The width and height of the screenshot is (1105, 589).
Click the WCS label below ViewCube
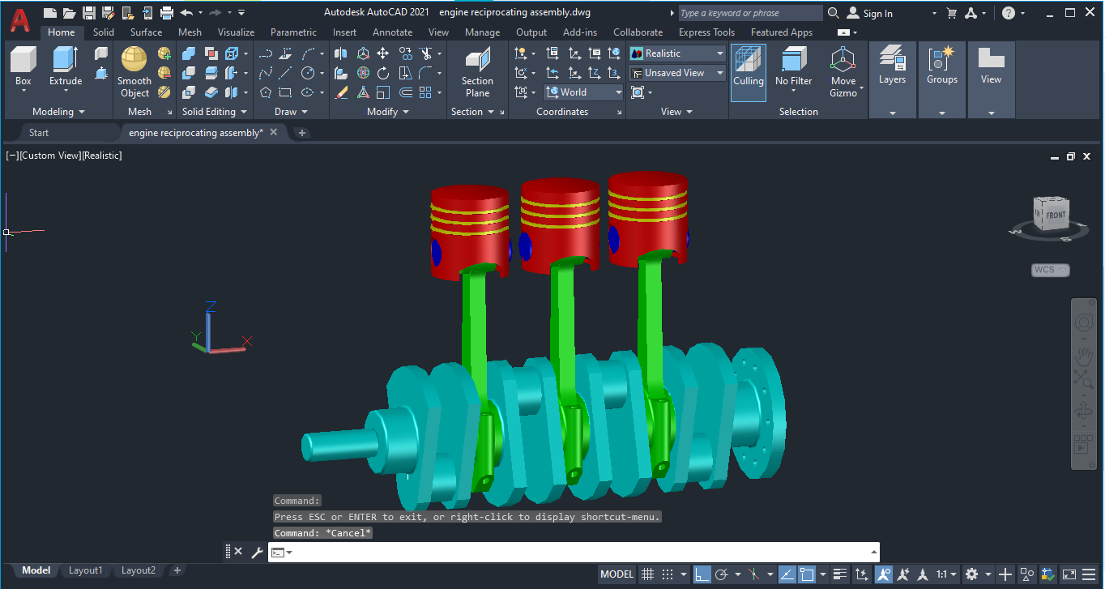[x=1050, y=270]
